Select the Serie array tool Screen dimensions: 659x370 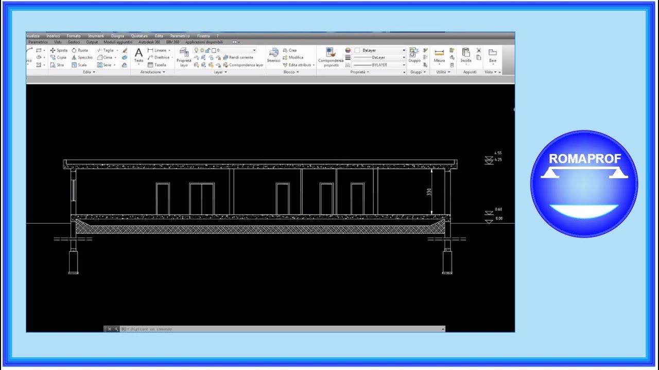tap(105, 65)
